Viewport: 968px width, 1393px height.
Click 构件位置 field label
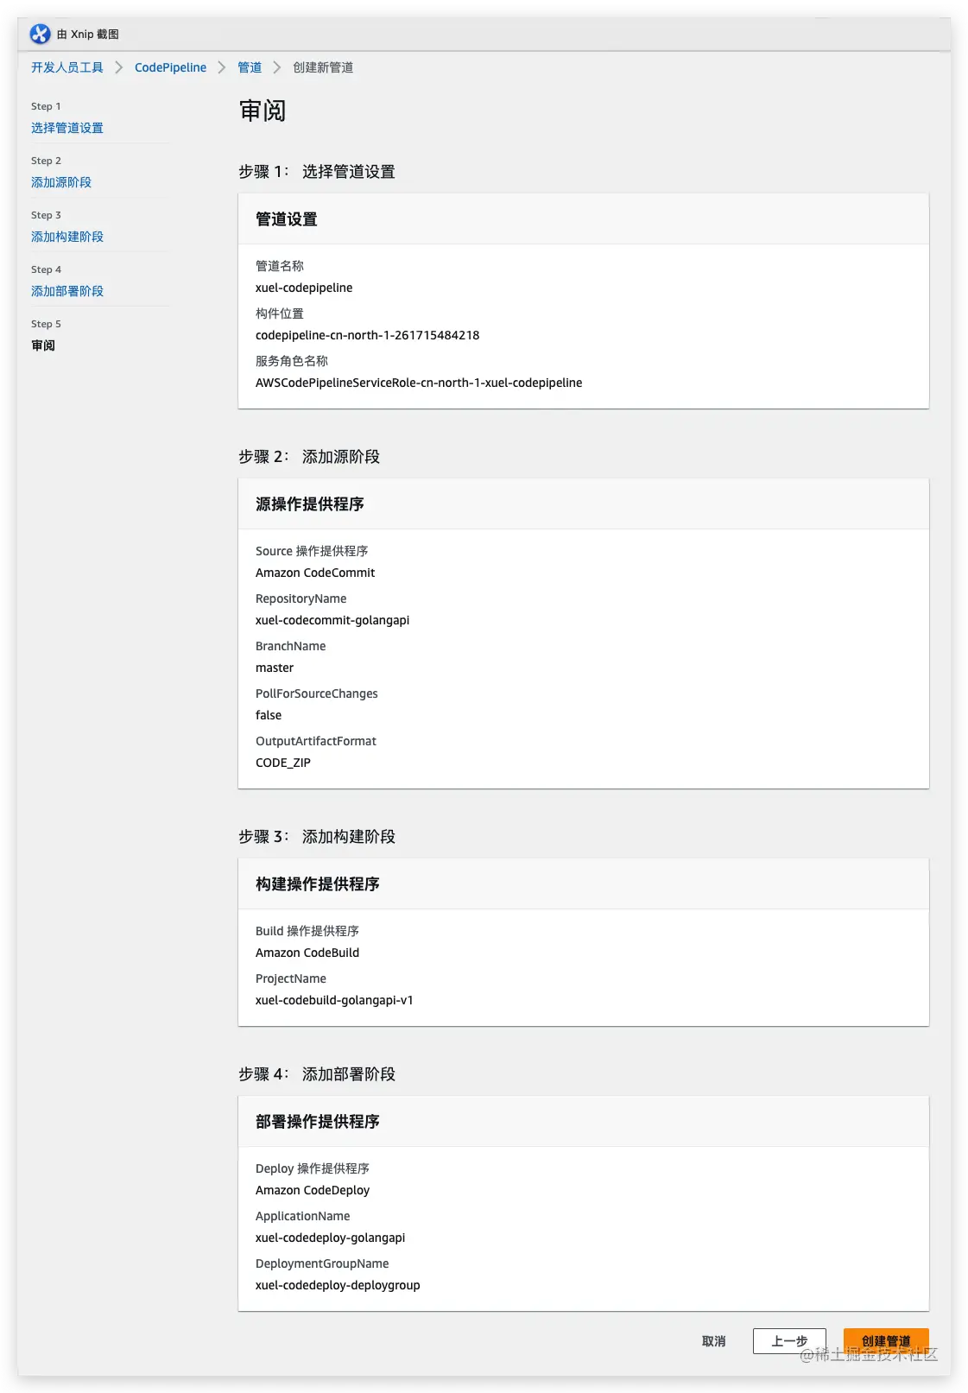[x=280, y=313]
